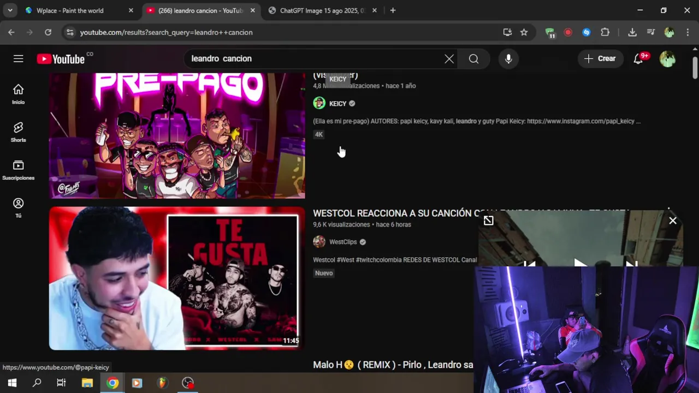Open the tab search dropdown arrow
Image resolution: width=699 pixels, height=393 pixels.
10,10
